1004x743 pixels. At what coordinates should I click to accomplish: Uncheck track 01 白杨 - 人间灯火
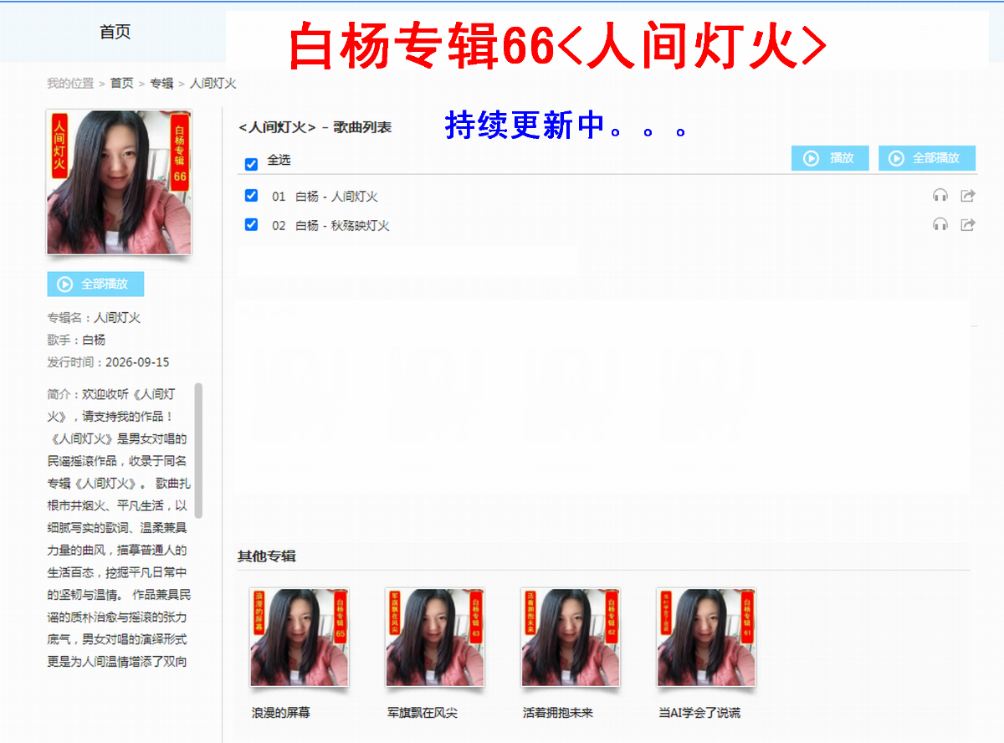tap(251, 196)
